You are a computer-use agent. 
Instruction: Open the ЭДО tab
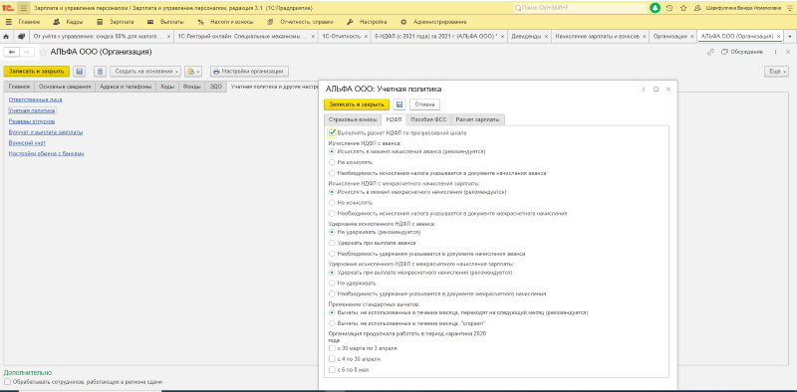216,87
